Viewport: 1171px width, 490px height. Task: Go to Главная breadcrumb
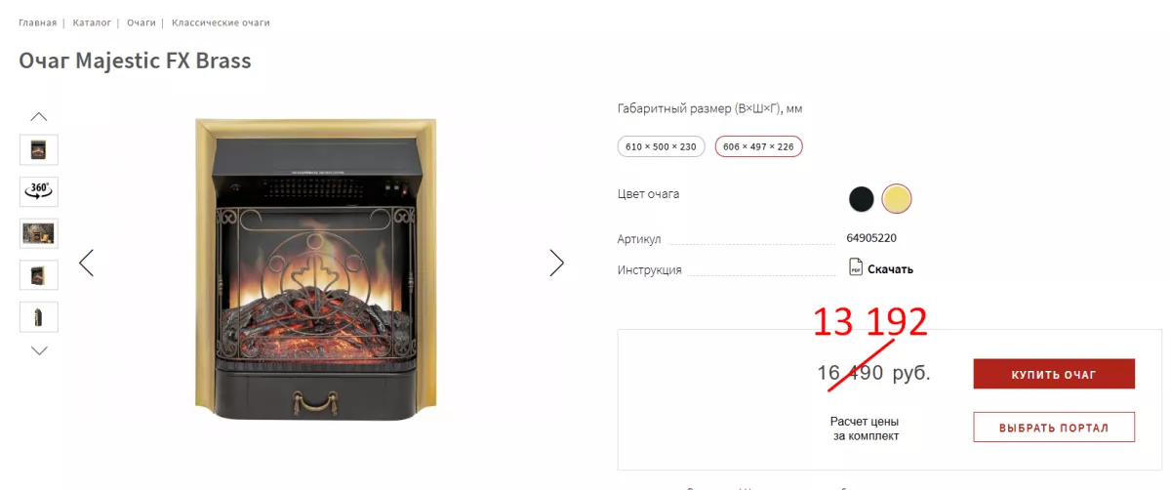pyautogui.click(x=37, y=22)
